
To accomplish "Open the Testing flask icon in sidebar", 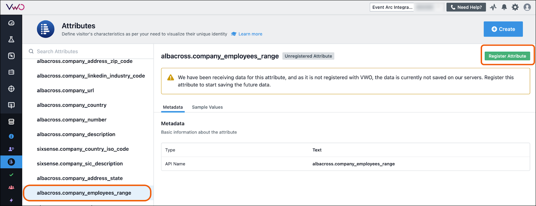I will (11, 39).
